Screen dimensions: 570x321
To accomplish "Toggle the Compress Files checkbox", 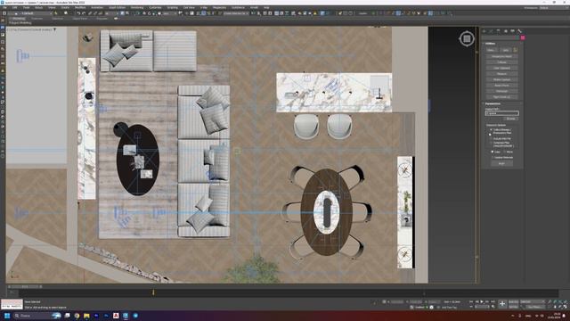I will pos(491,143).
